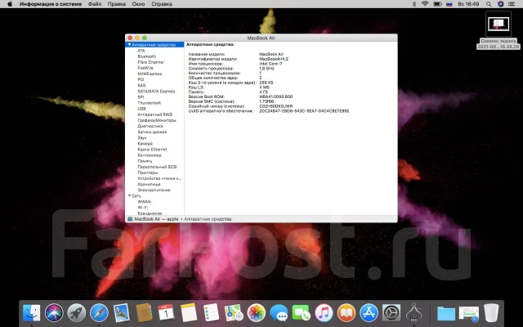Image resolution: width=523 pixels, height=327 pixels.
Task: Select SATA/SATA Express item
Action: click(156, 91)
